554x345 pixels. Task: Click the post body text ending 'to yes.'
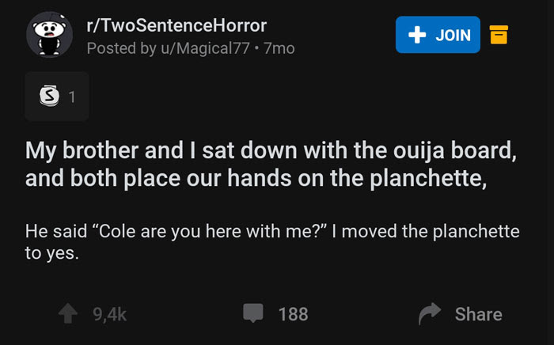tap(272, 242)
